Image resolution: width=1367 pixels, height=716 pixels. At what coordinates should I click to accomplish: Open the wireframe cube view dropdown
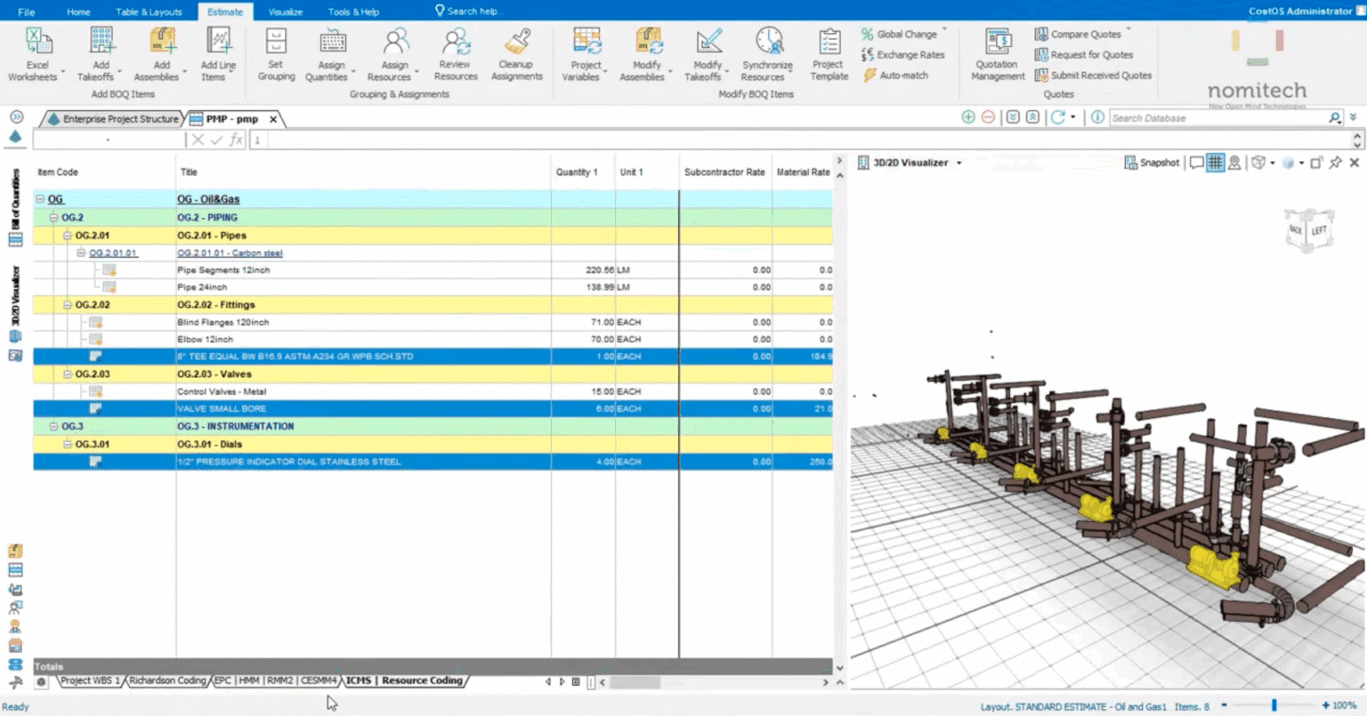(1273, 163)
